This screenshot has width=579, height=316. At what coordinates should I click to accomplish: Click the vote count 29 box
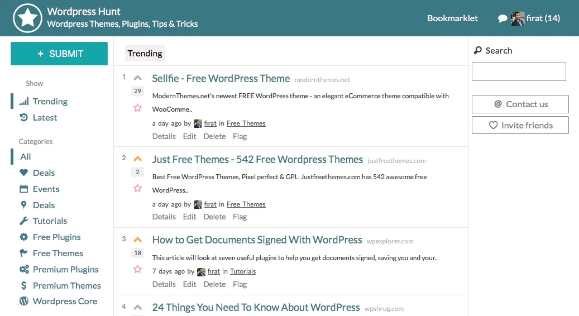138,91
